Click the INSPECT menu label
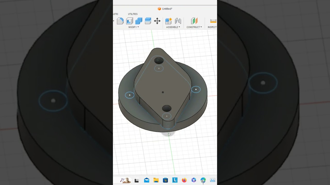330x185 pixels. click(212, 27)
